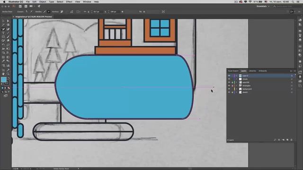
Task: Open the Object menu
Action: point(43,2)
